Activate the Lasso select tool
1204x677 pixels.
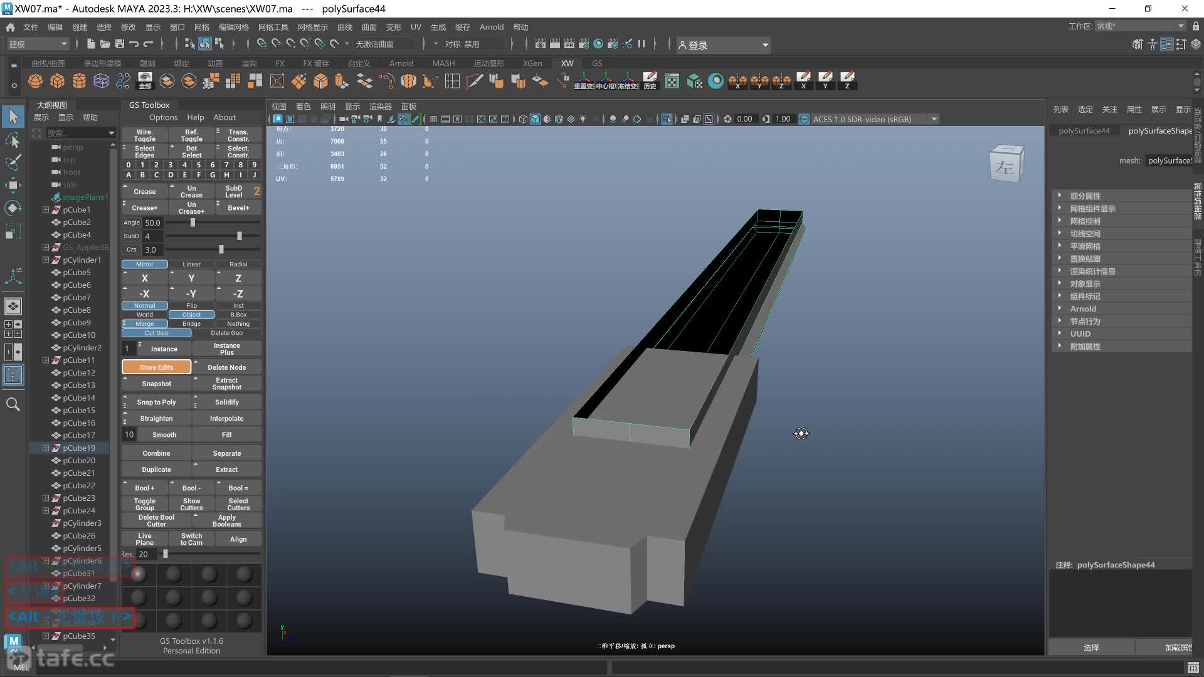tap(13, 140)
